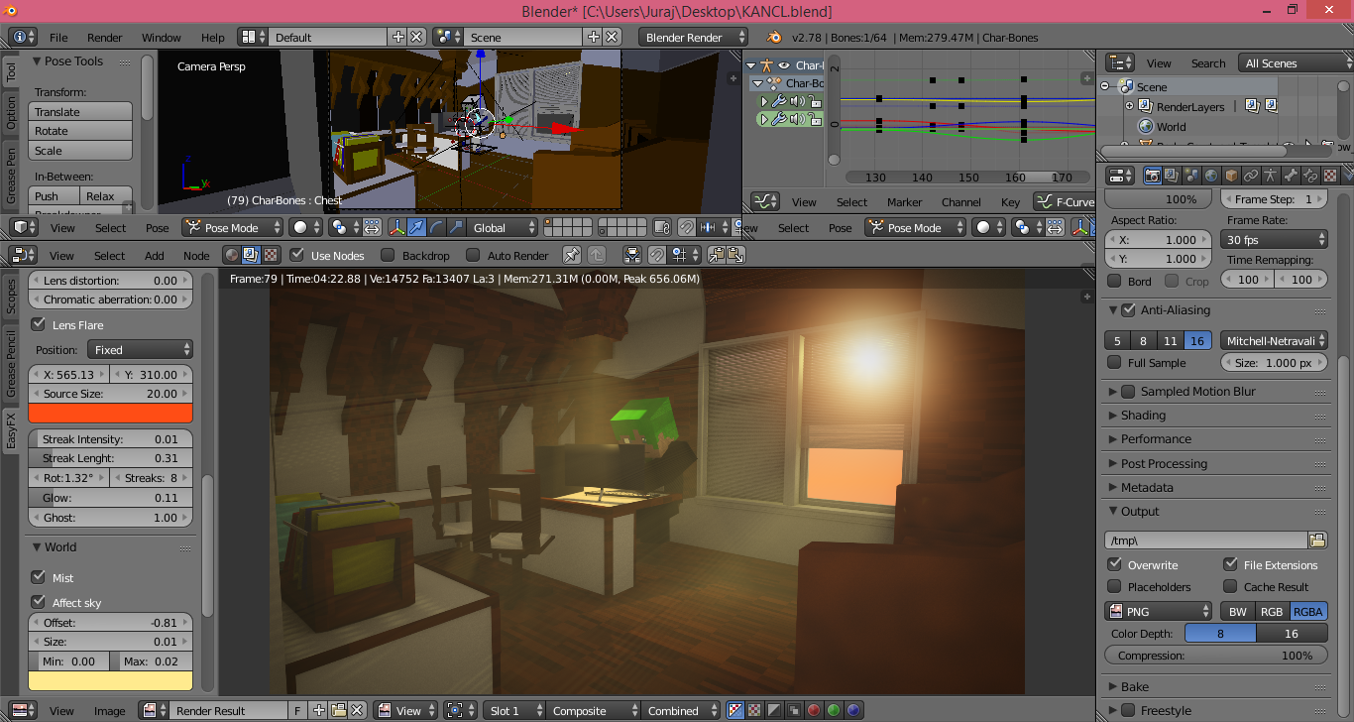Open the Help menu
The image size is (1354, 722).
tap(213, 38)
